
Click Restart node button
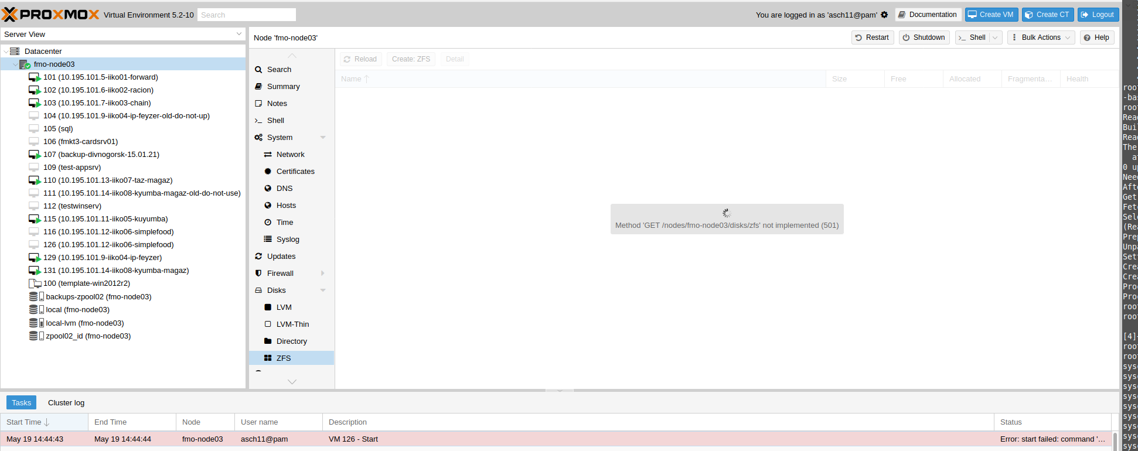click(x=873, y=37)
